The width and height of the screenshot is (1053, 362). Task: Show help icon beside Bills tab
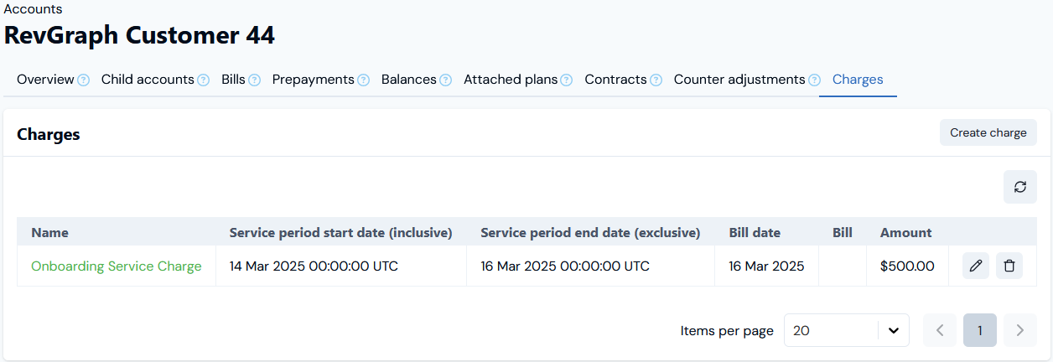click(254, 80)
